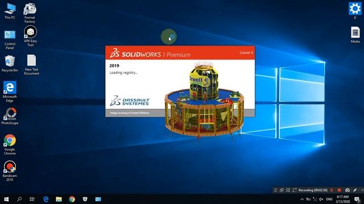The height and width of the screenshot is (204, 364).
Task: Select the APK Easy Tool shortcut
Action: click(x=30, y=36)
